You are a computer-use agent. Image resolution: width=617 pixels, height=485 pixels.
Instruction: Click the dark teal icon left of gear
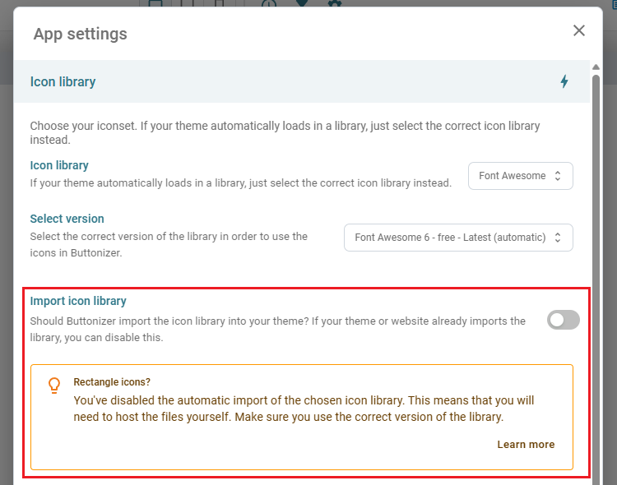click(301, 3)
